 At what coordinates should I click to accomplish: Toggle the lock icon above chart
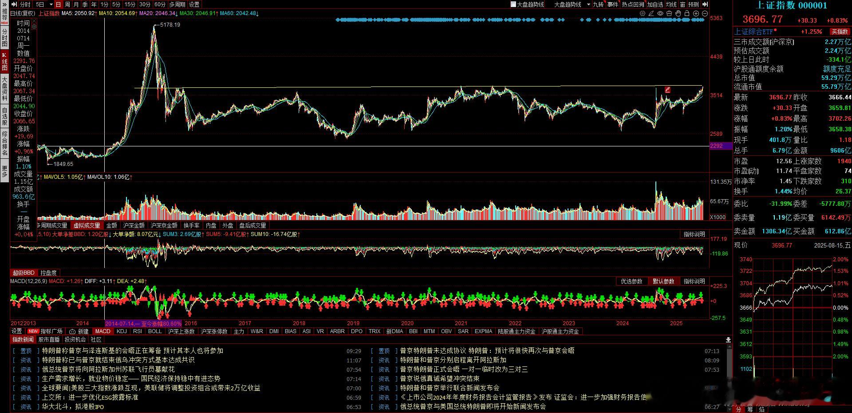pyautogui.click(x=687, y=13)
